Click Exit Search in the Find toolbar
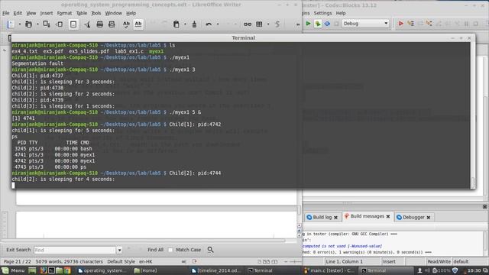Screen dimensions: 489x275 18,250
